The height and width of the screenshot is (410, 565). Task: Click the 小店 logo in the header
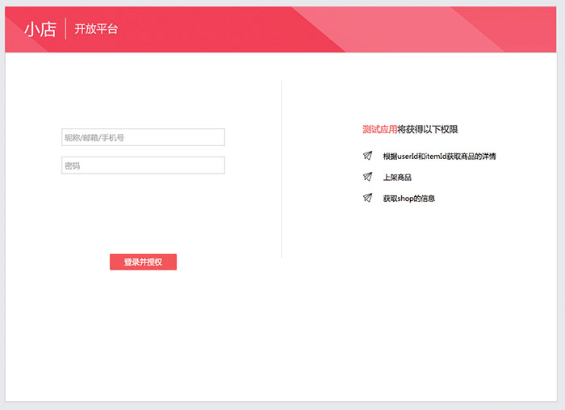[40, 30]
